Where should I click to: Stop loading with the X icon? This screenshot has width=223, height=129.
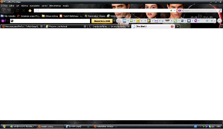[x=24, y=11]
